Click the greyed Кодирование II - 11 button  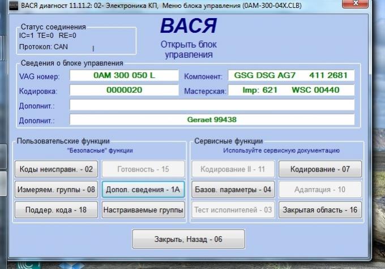pos(233,169)
